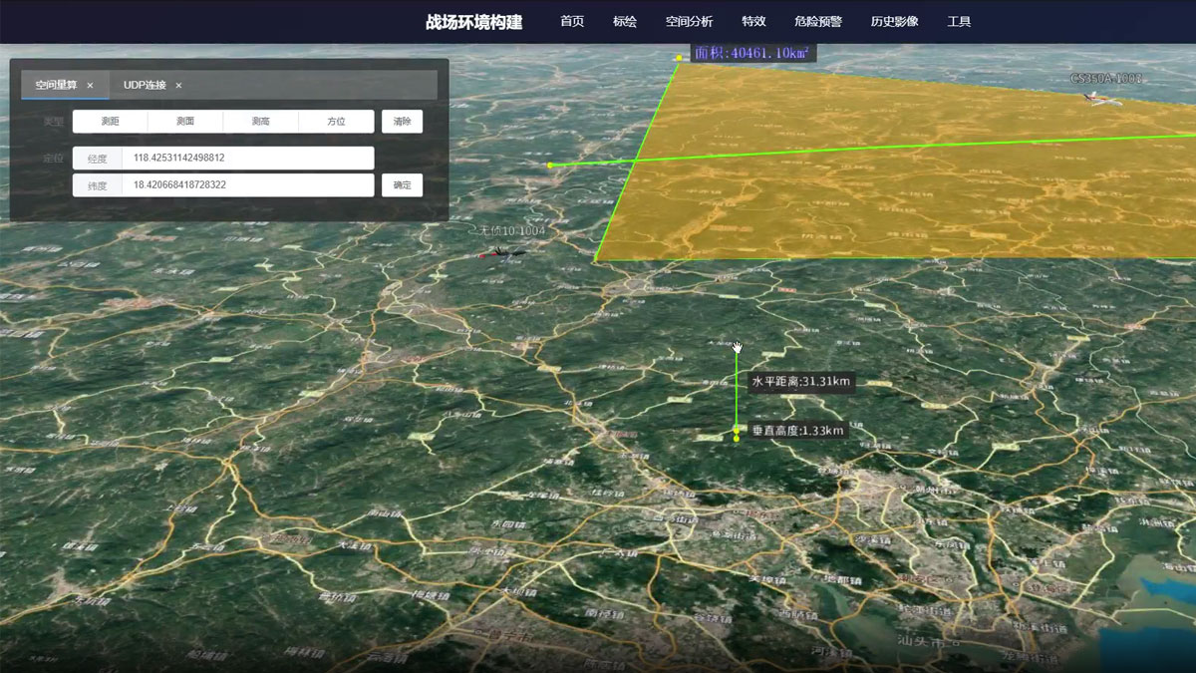Open the 空间分析 menu
The image size is (1196, 673).
pos(690,21)
